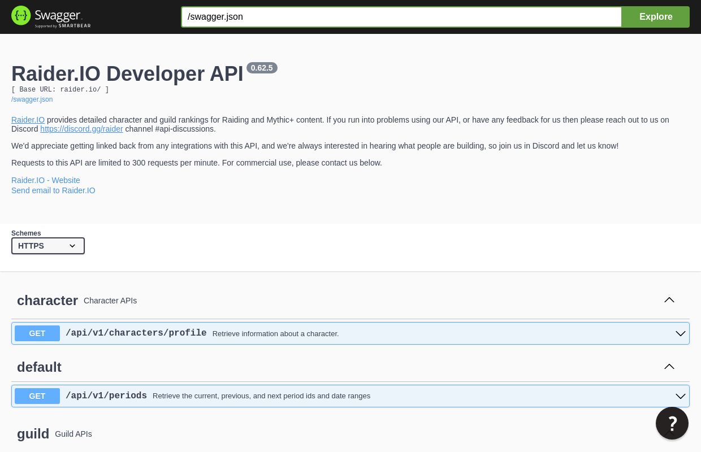
Task: Click the 0.62.5 version badge
Action: pos(262,68)
